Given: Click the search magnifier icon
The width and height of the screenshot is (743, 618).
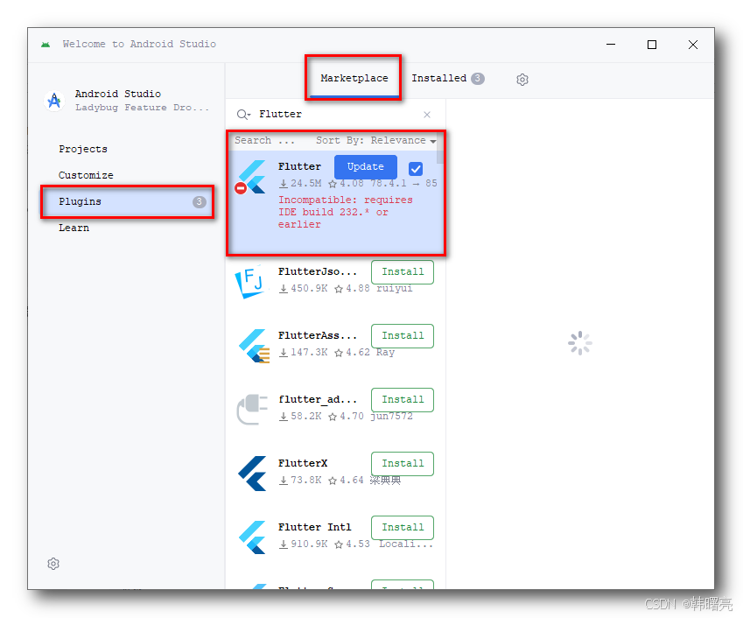Looking at the screenshot, I should (x=243, y=114).
